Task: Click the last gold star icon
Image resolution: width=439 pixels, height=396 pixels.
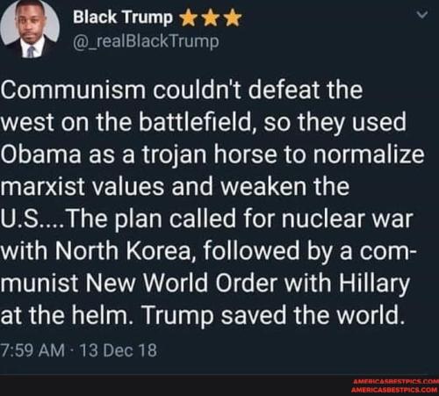Action: coord(233,18)
